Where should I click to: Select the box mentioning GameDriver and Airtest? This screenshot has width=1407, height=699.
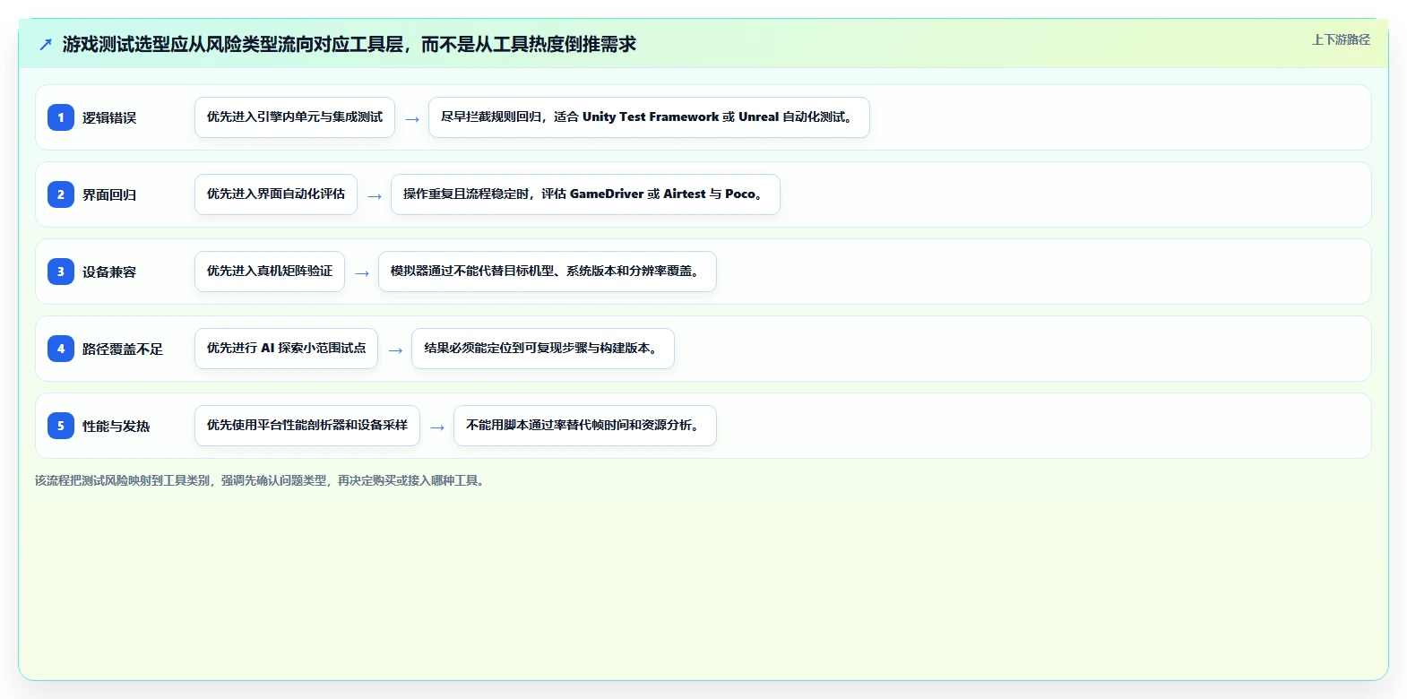click(585, 194)
